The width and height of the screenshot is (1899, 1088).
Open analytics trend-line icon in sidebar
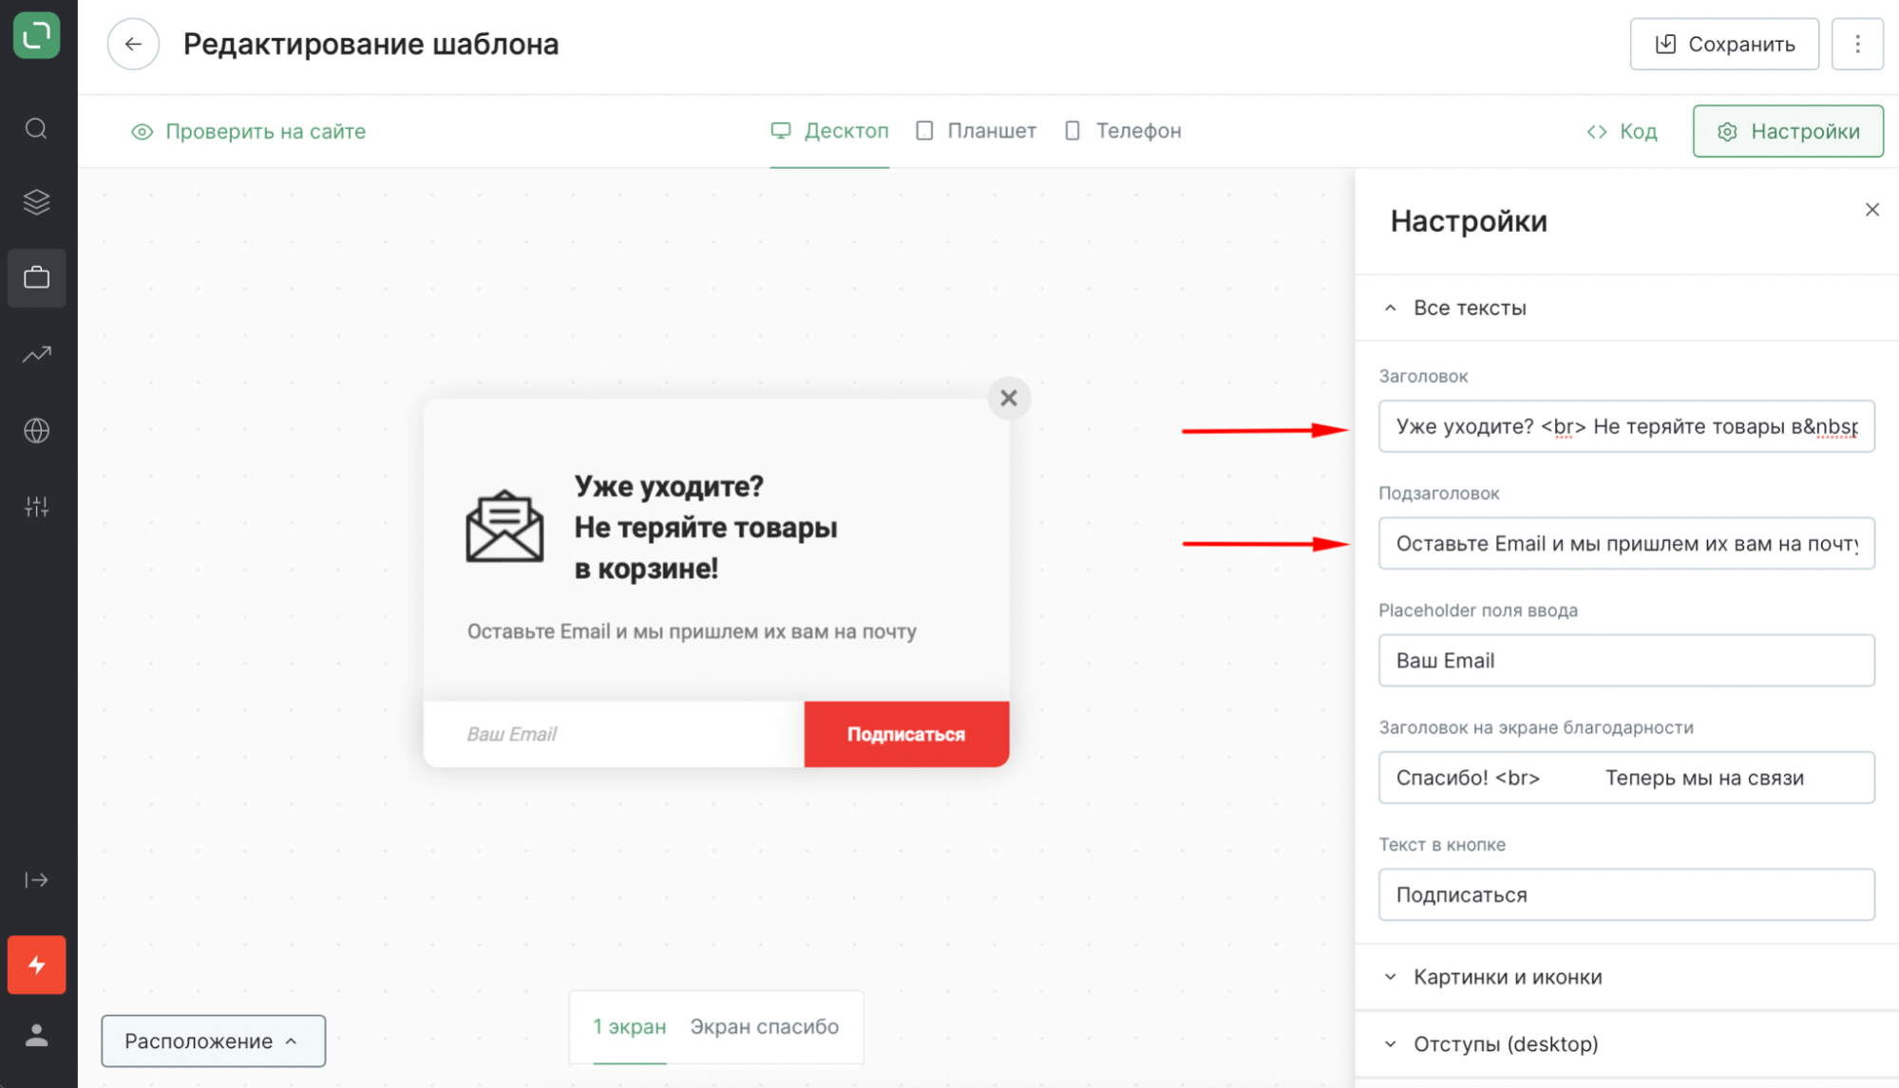tap(37, 354)
